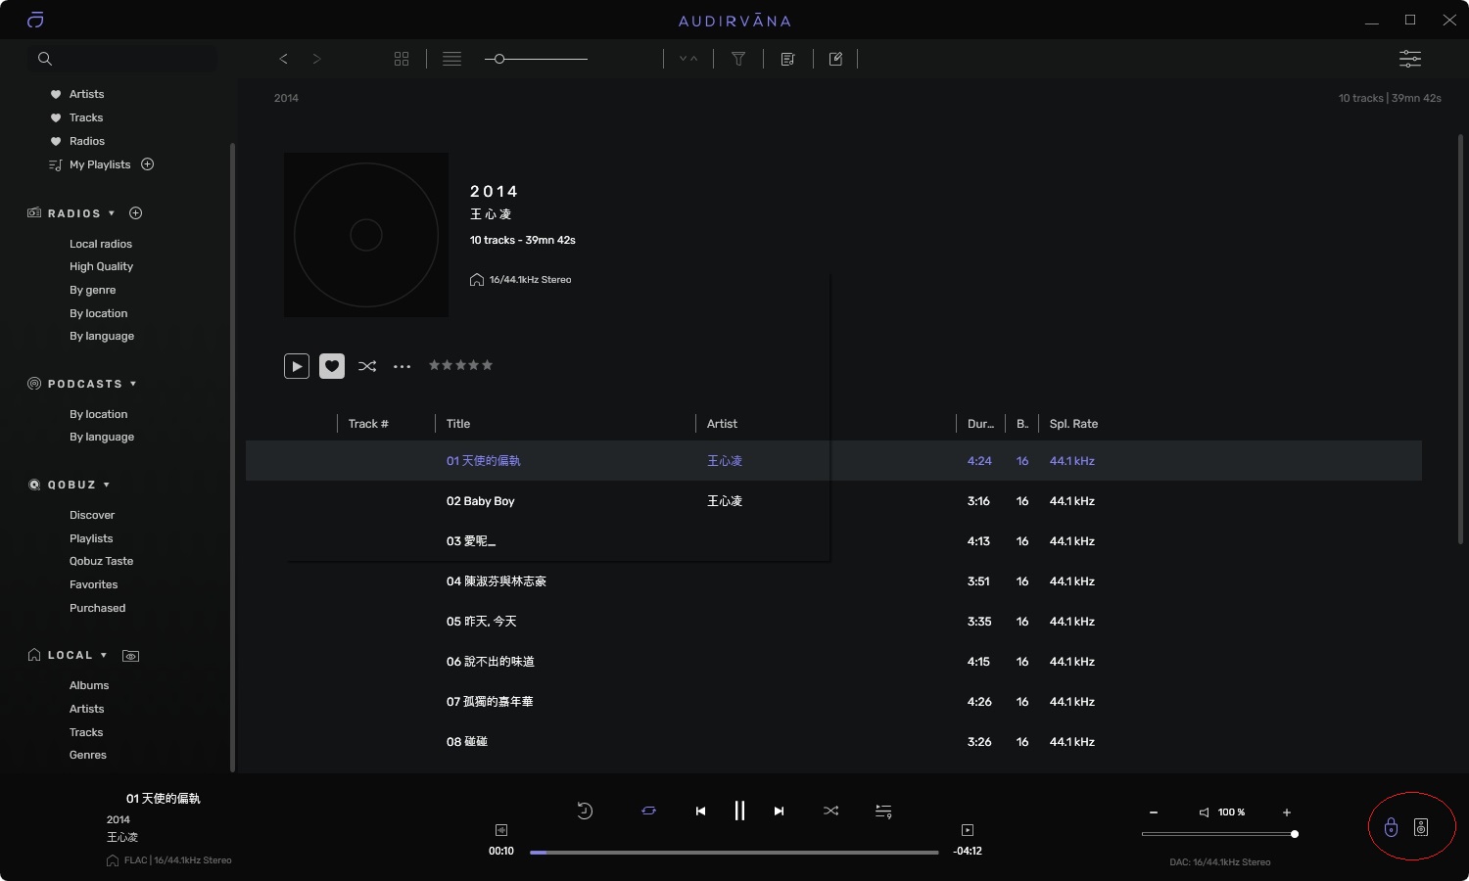
Task: Open the audio settings sliders icon
Action: [1409, 59]
